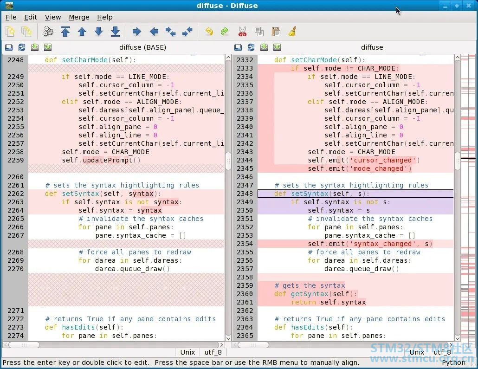This screenshot has height=369, width=478.
Task: Click left pane vertical scrollbar down arrow
Action: (x=228, y=338)
